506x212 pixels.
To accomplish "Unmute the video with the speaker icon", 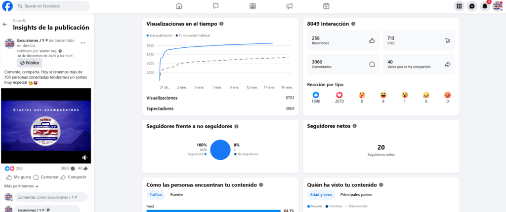I will [85, 157].
